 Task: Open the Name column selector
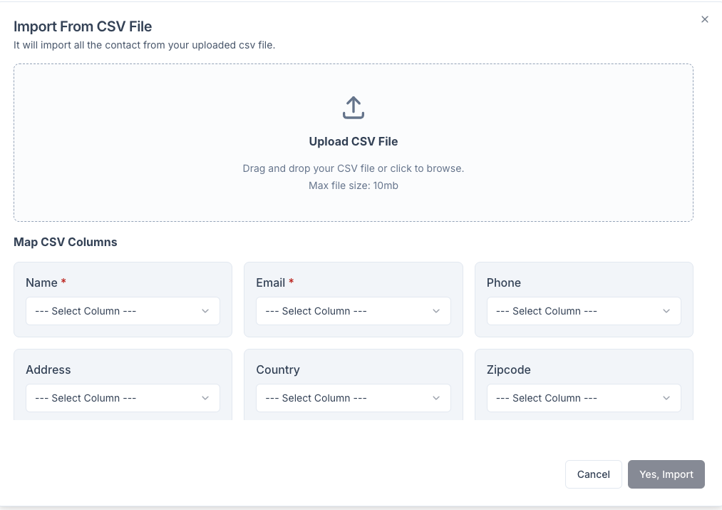coord(123,311)
